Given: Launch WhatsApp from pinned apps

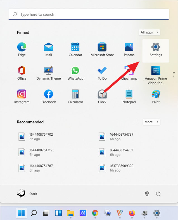Looking at the screenshot, I should pyautogui.click(x=75, y=73).
